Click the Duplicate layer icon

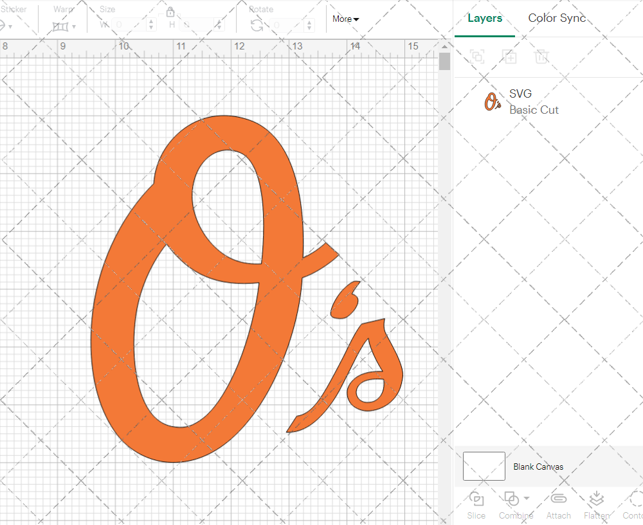(509, 57)
